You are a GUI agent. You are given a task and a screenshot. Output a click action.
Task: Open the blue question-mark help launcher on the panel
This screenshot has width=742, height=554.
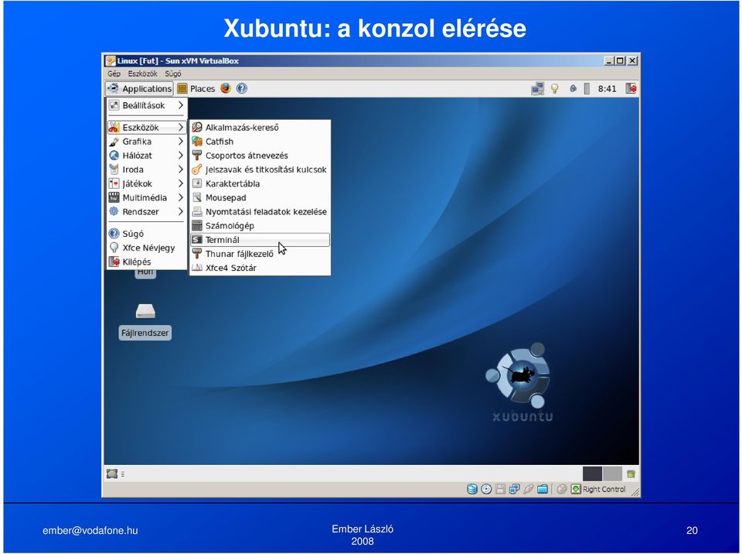(242, 88)
